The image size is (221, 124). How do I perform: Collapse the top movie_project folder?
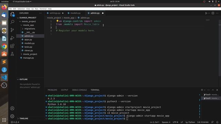click(20, 21)
